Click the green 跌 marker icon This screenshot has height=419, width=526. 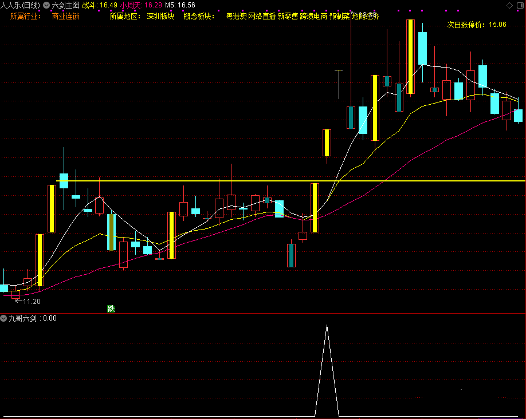(111, 309)
